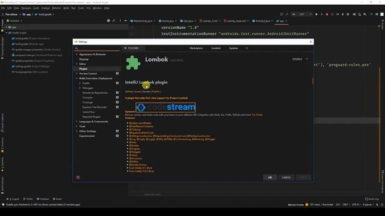Open the GitHub link for Lombok

(x=129, y=92)
